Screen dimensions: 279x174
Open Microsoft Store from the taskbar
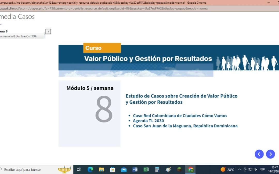(112, 169)
